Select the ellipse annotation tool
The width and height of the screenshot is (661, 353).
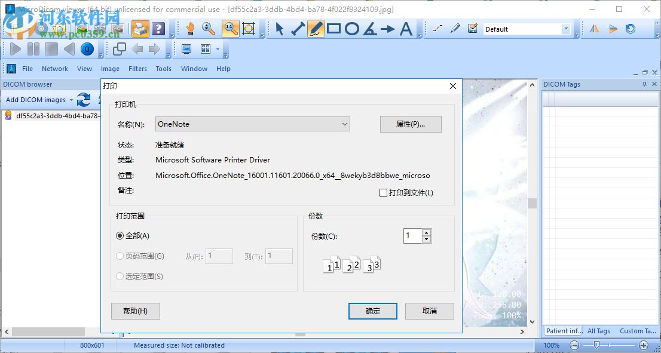[x=351, y=28]
